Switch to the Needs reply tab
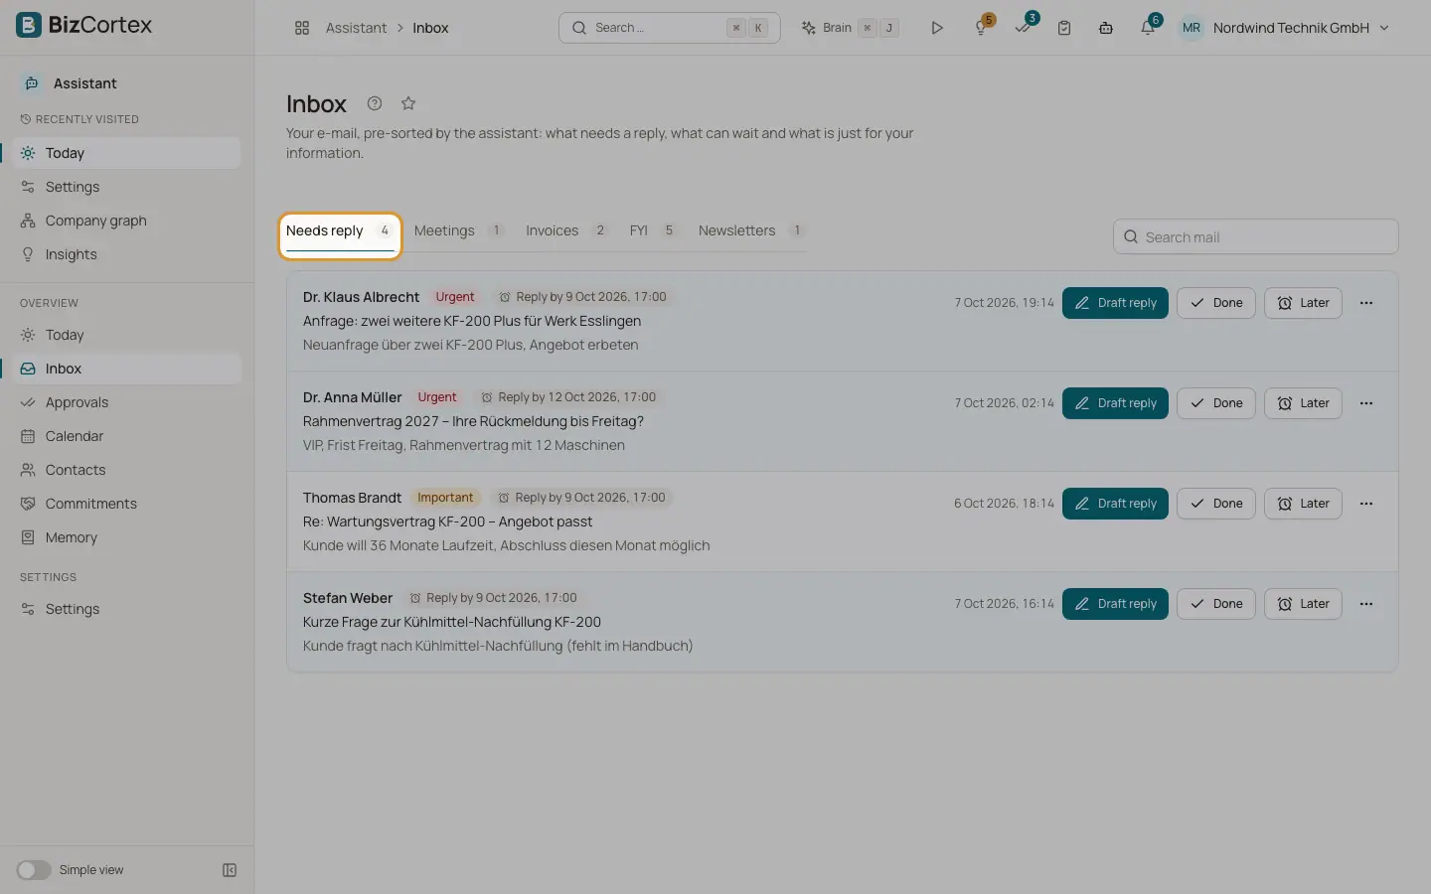 [x=340, y=231]
